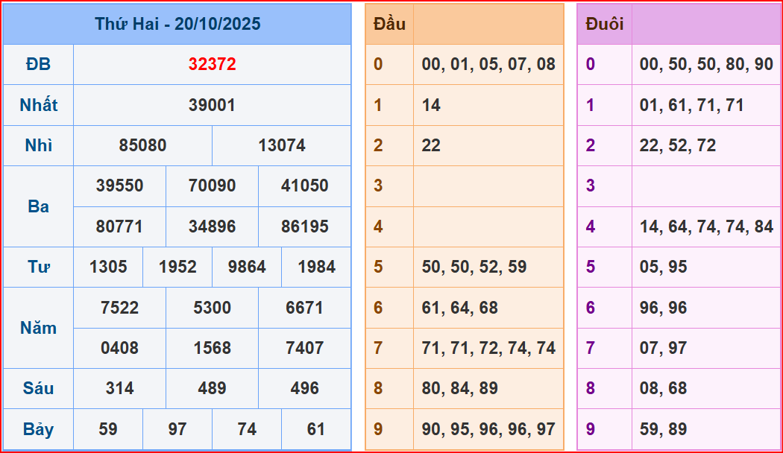This screenshot has width=783, height=453.
Task: Click row digit 3 in Đuôi table
Action: click(591, 186)
